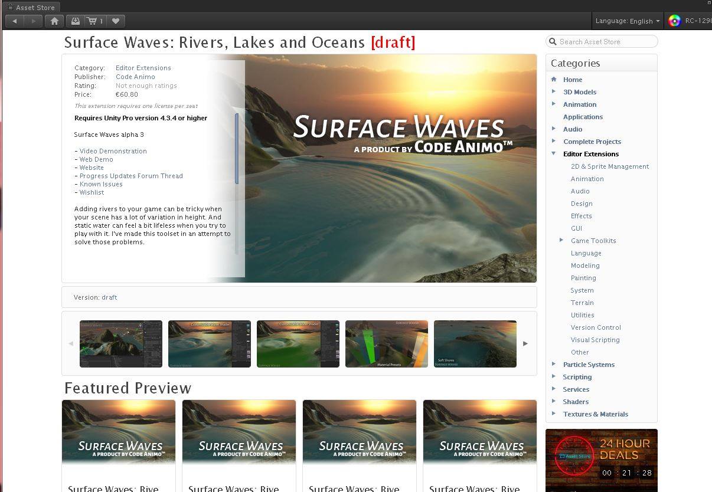Select the Language subcategory
Image resolution: width=712 pixels, height=492 pixels.
pos(586,253)
